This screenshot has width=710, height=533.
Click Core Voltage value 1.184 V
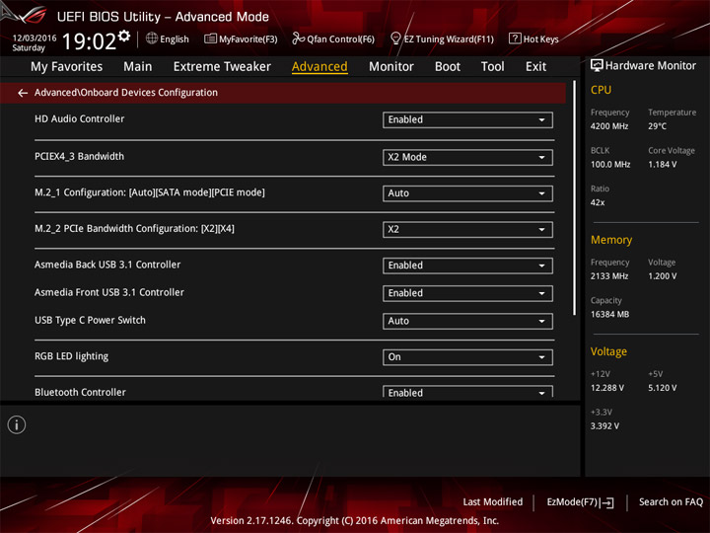(662, 165)
